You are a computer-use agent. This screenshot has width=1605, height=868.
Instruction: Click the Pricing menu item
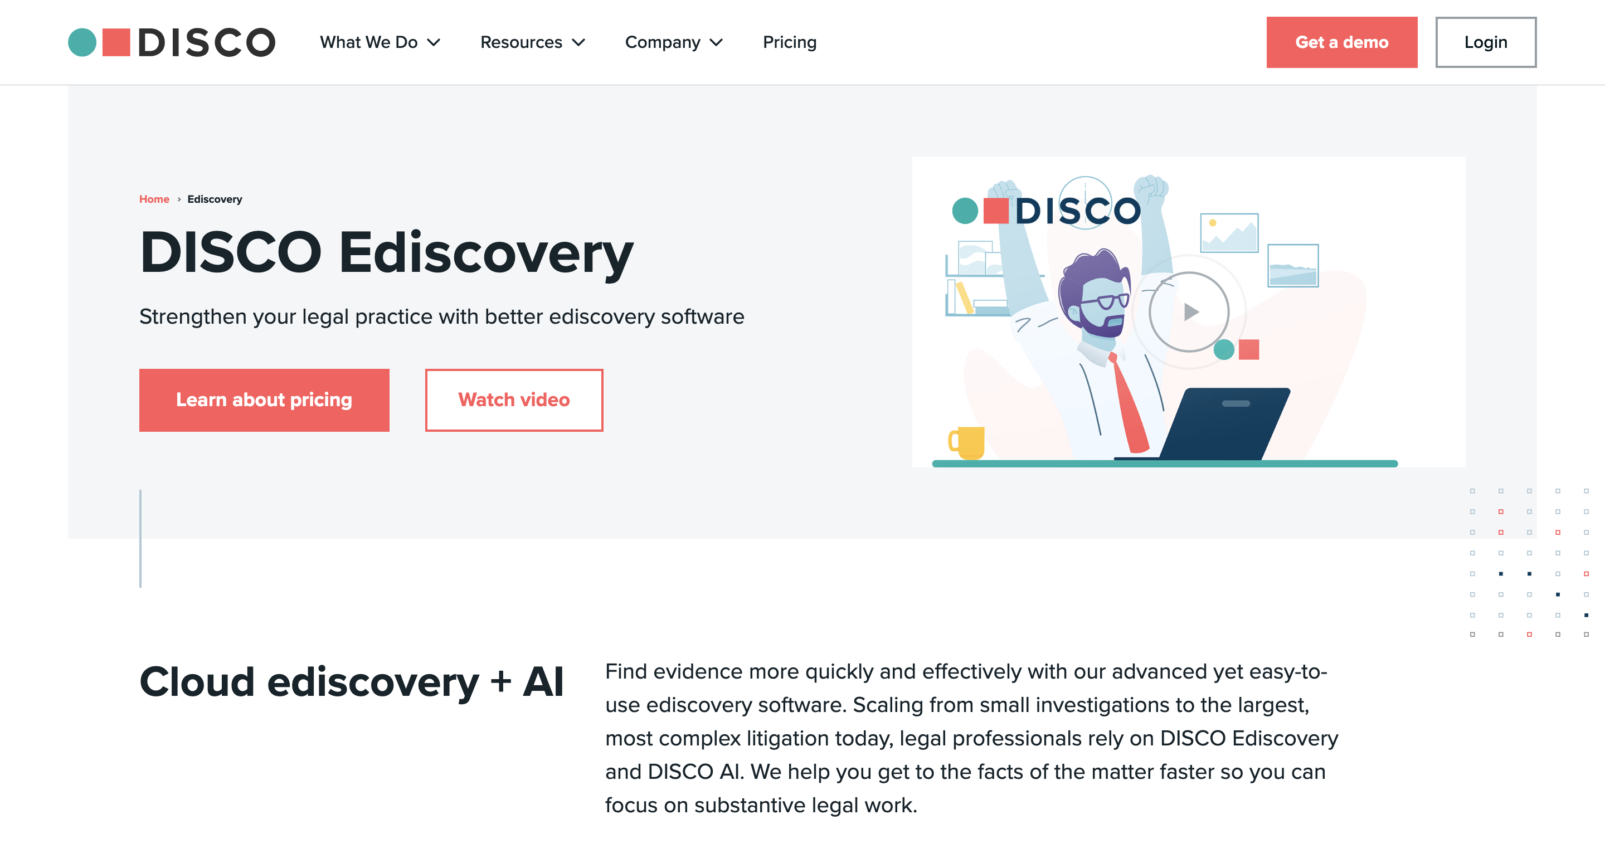789,43
